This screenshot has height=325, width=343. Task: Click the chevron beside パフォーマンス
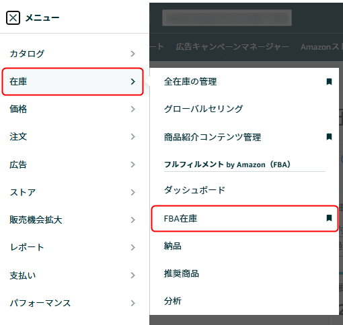[x=133, y=303]
